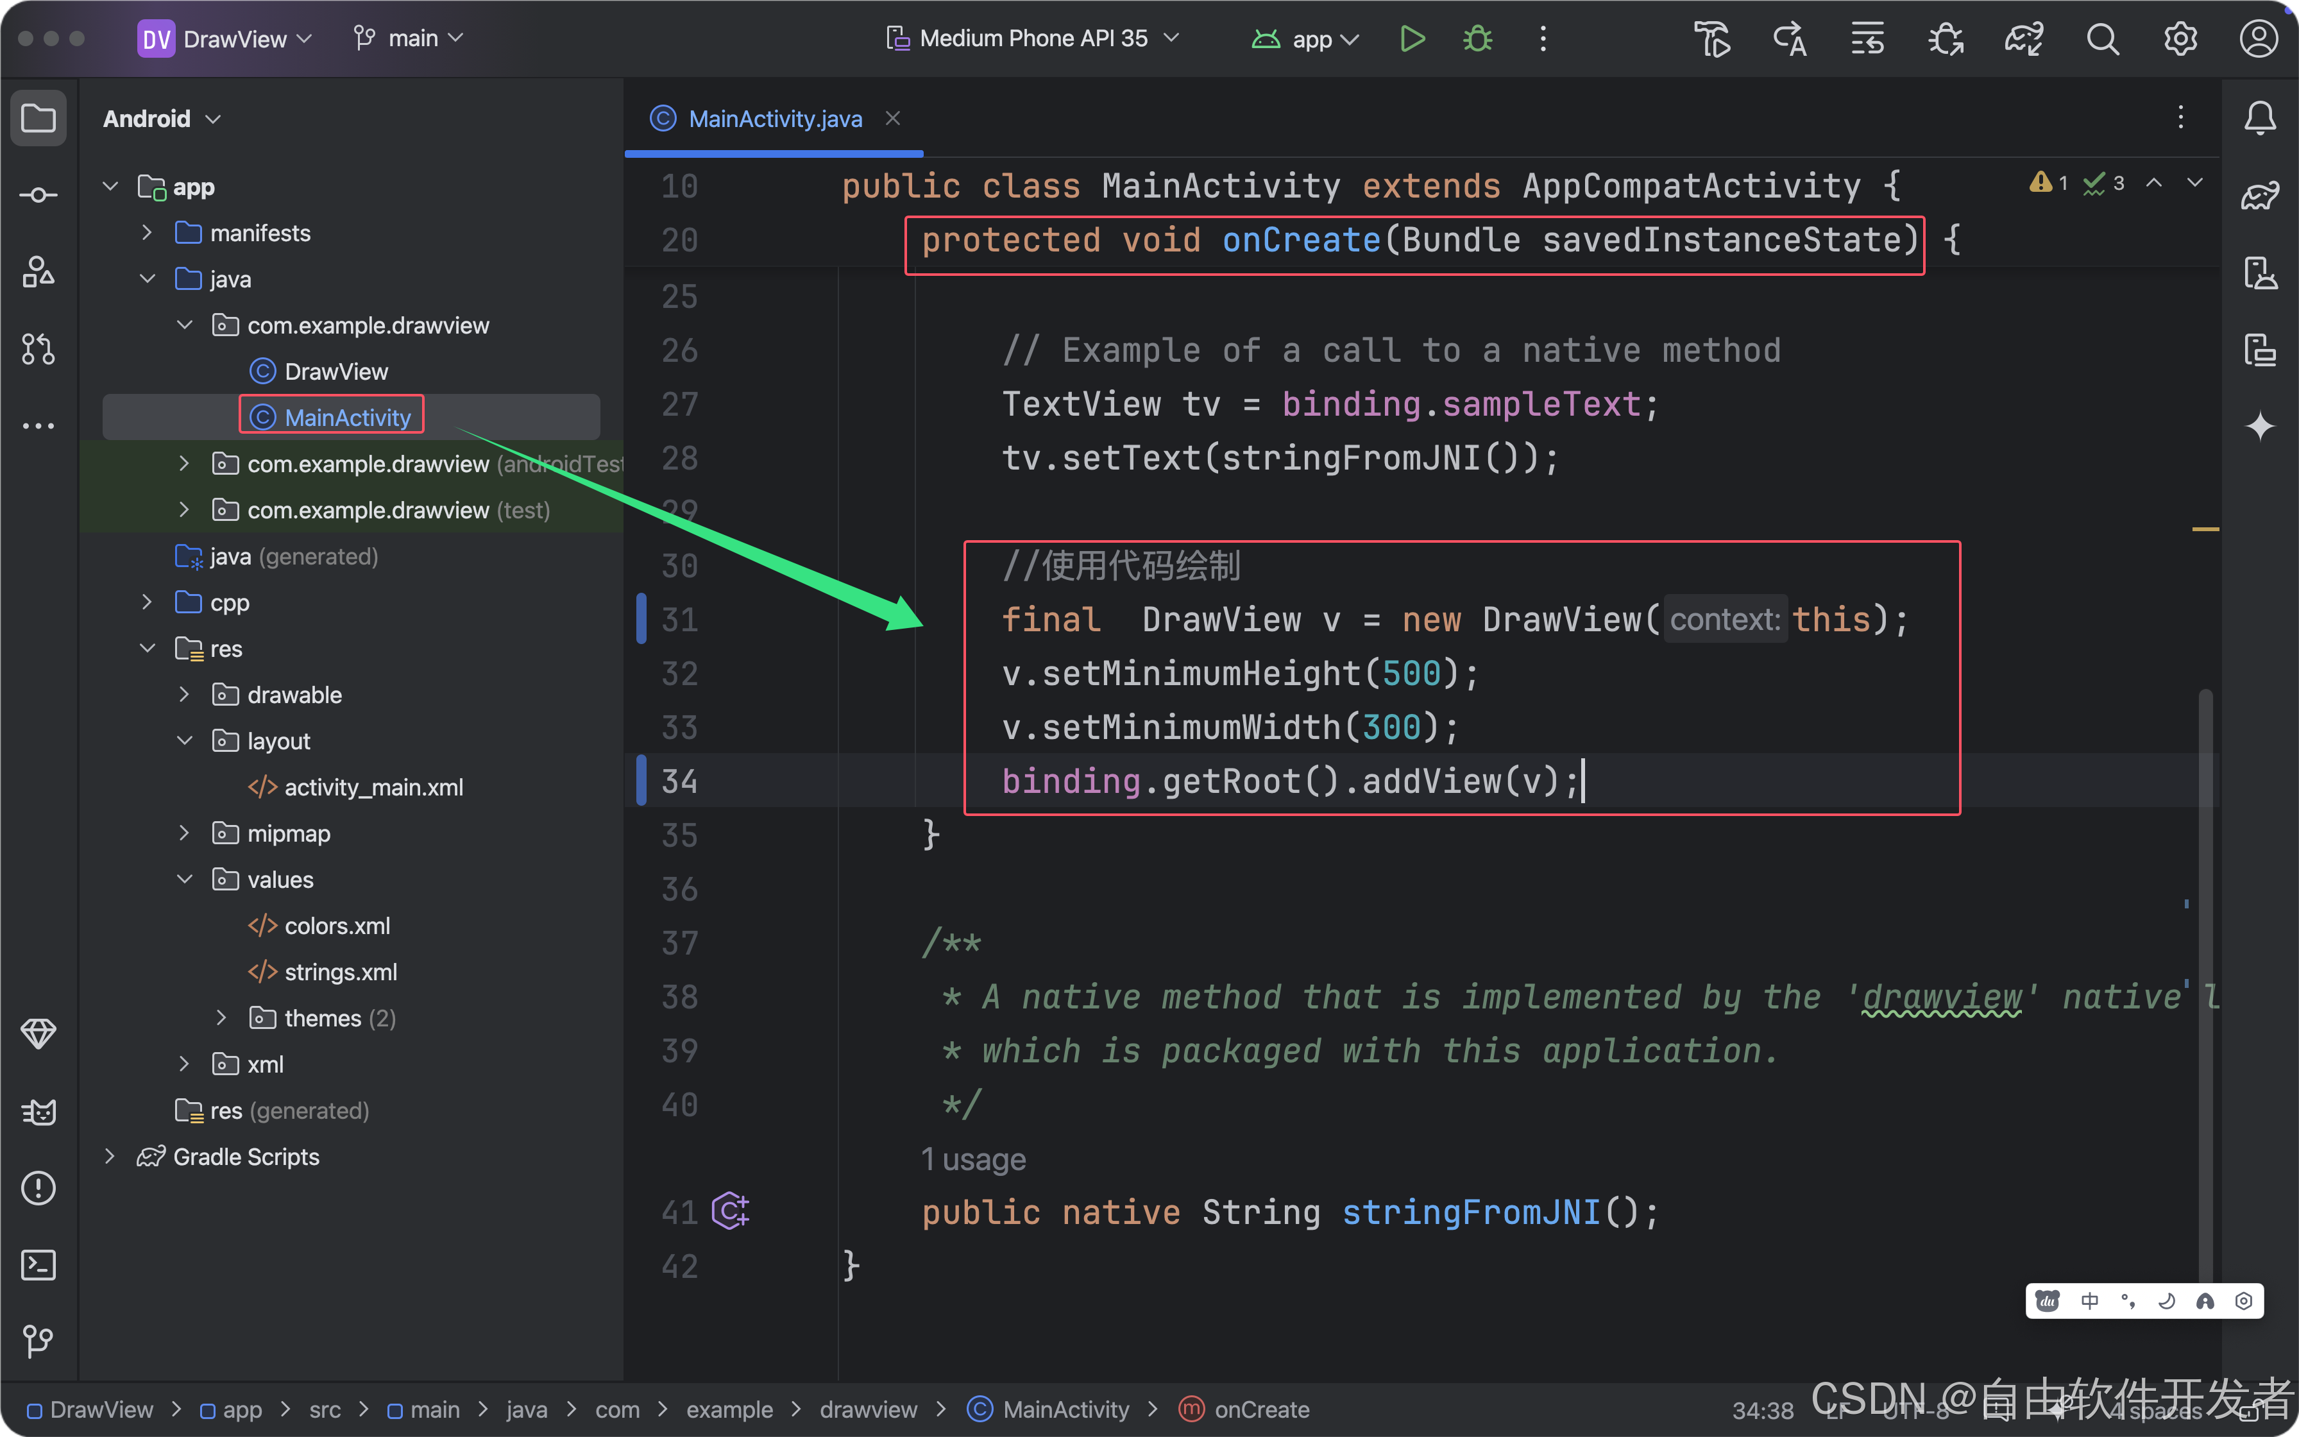Open IDE settings gear icon
The image size is (2299, 1437).
click(2180, 39)
